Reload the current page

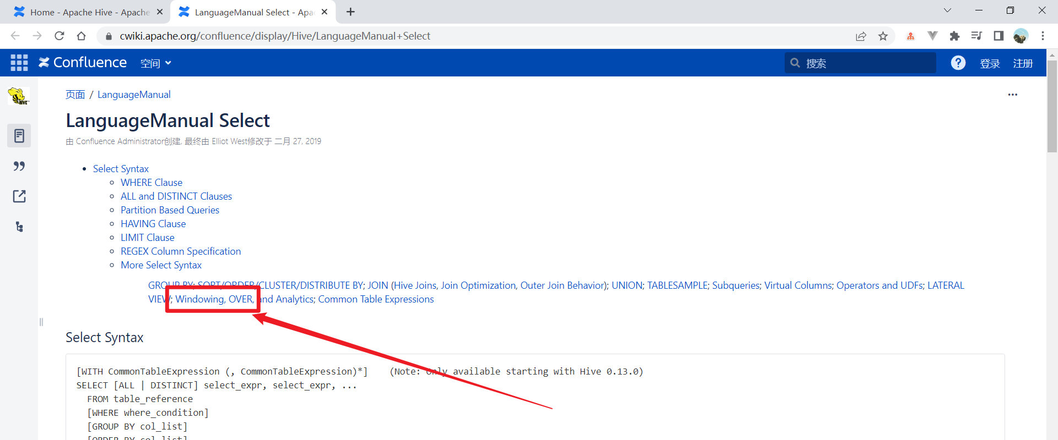[60, 36]
